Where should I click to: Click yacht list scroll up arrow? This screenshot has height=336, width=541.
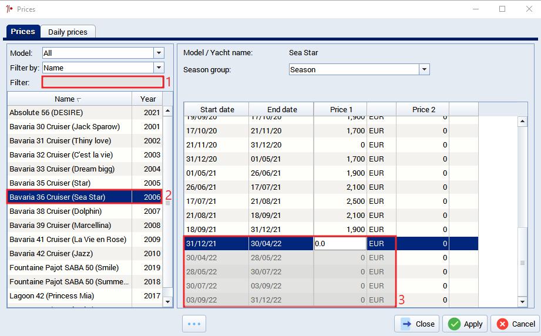point(167,111)
